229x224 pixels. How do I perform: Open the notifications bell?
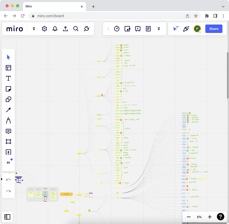(x=55, y=29)
